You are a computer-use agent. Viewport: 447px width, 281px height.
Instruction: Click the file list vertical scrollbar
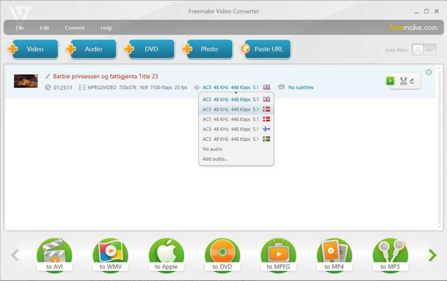(440, 147)
